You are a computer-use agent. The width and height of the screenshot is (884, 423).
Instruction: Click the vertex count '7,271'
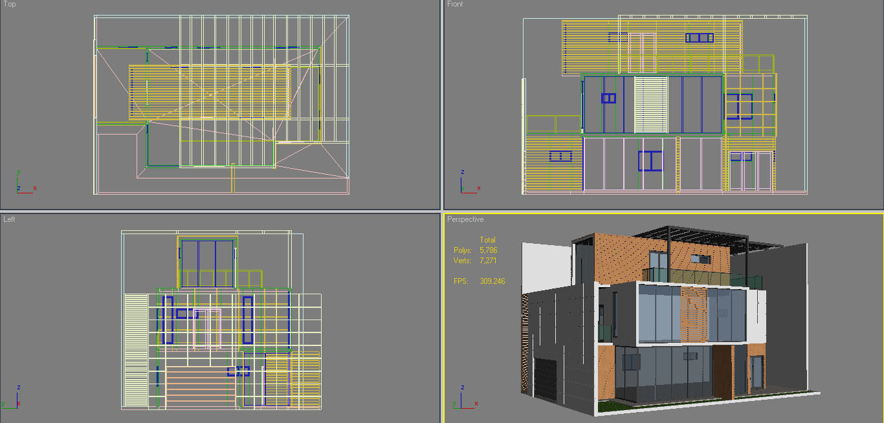[488, 260]
